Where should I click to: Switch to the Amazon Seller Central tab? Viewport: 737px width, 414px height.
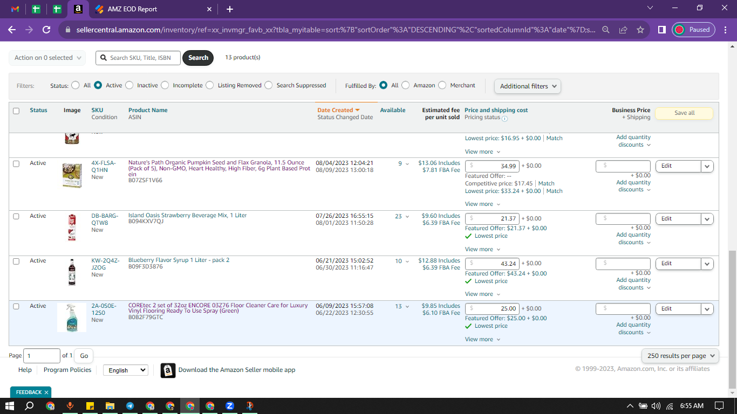click(78, 9)
